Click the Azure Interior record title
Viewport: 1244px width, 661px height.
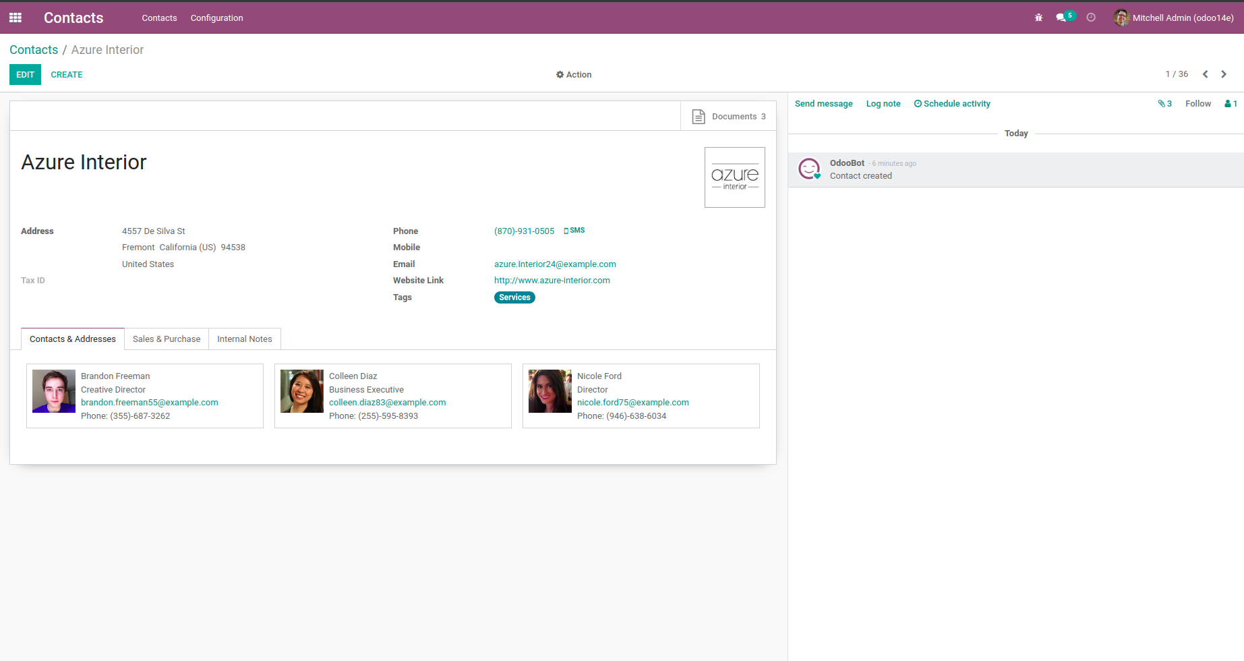84,163
